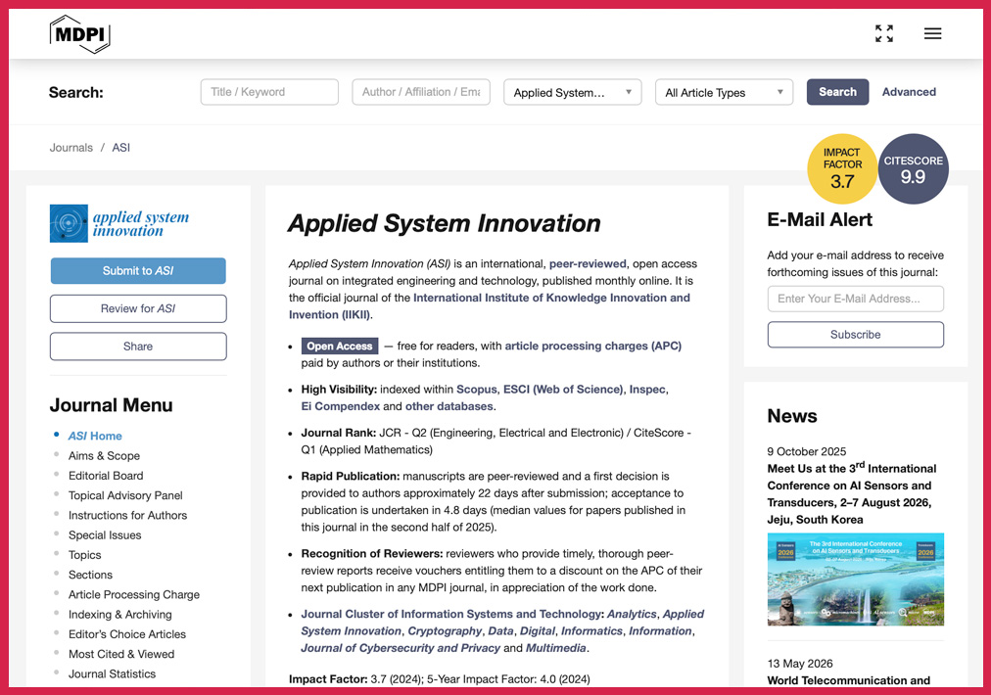Open the Applied System journal dropdown
Viewport: 991px width, 695px height.
pos(573,92)
